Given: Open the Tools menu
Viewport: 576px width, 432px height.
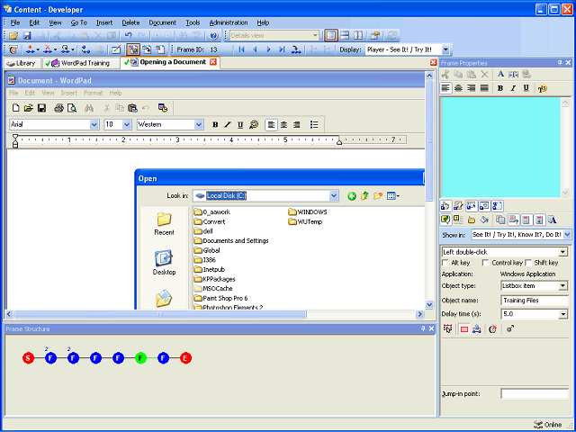Looking at the screenshot, I should pos(193,22).
